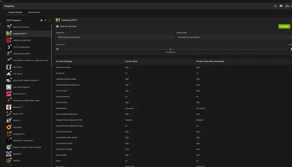Select Remnant II game icon
The image size is (292, 167).
(9, 107)
